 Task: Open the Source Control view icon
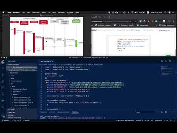(3, 75)
